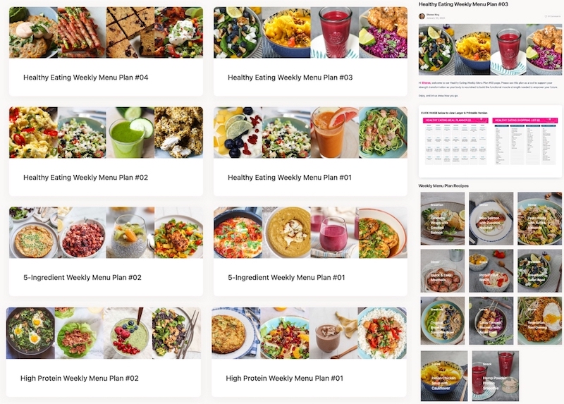Viewport: 564px width, 404px height.
Task: Open High Protein Weekly Menu Plan #02
Action: coord(103,352)
